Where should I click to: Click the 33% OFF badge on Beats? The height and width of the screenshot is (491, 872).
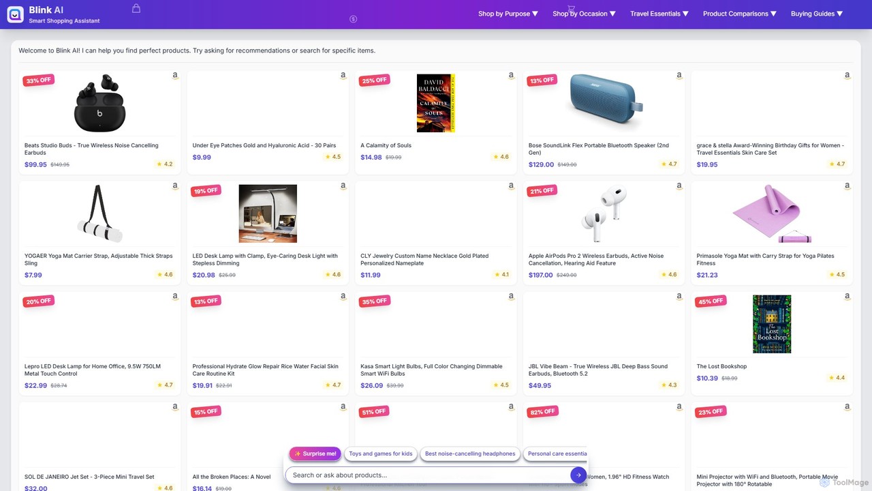[38, 80]
